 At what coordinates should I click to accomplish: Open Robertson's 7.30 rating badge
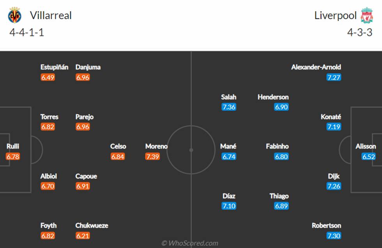(334, 236)
